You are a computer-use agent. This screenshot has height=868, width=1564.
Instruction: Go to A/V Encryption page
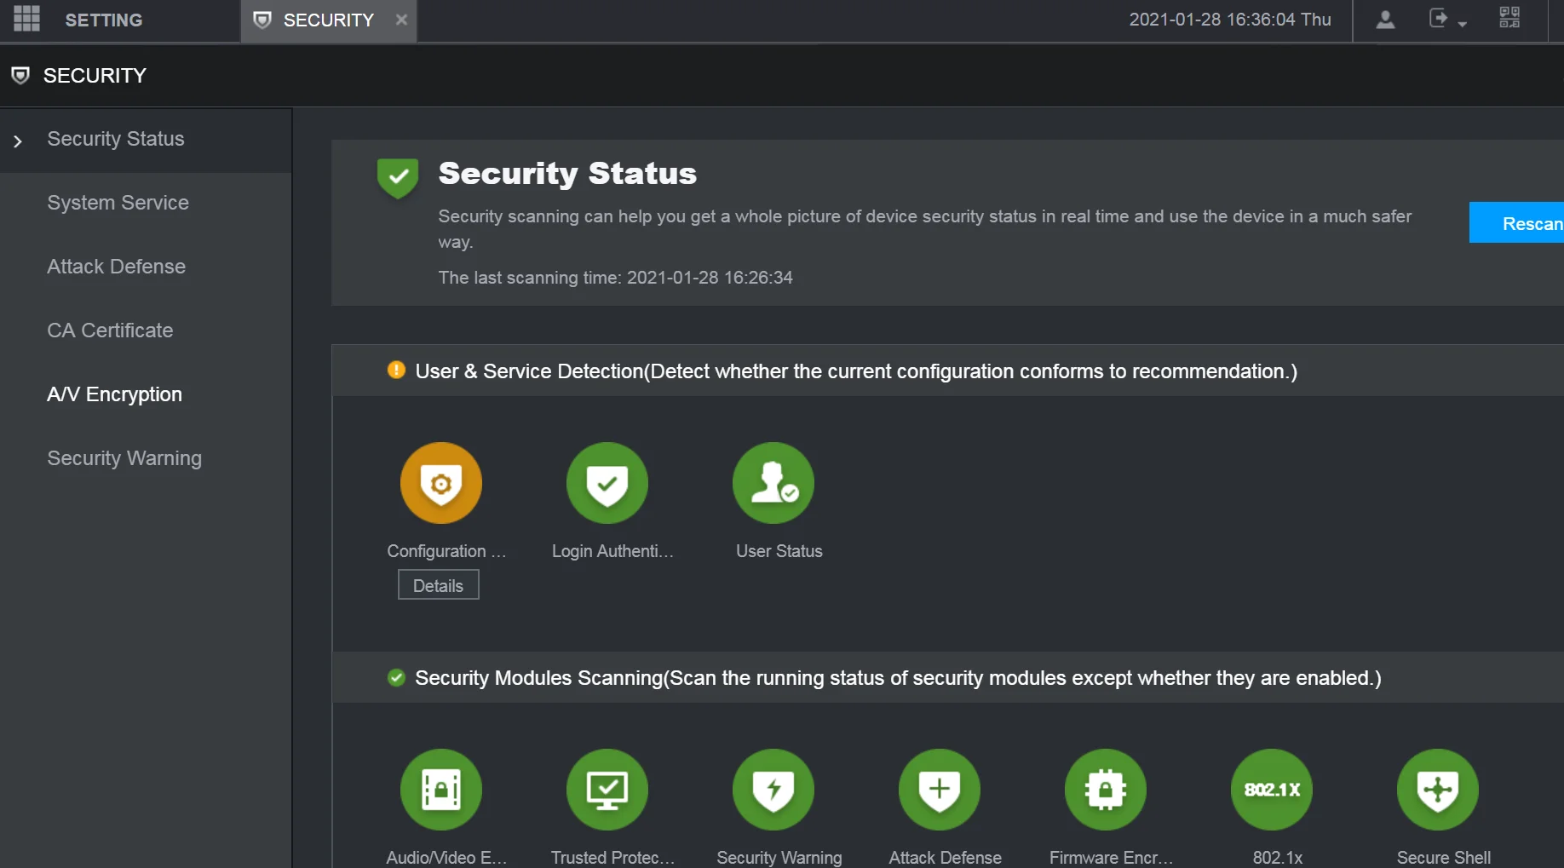pyautogui.click(x=115, y=394)
